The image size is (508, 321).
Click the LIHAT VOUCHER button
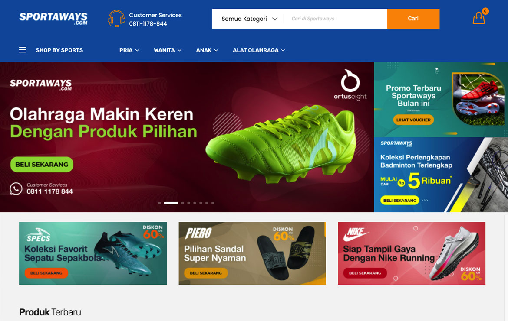coord(413,120)
